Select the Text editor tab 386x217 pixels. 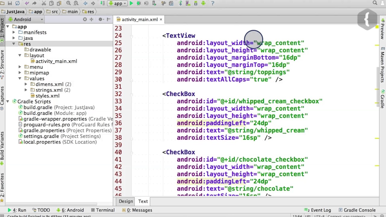coord(143,201)
